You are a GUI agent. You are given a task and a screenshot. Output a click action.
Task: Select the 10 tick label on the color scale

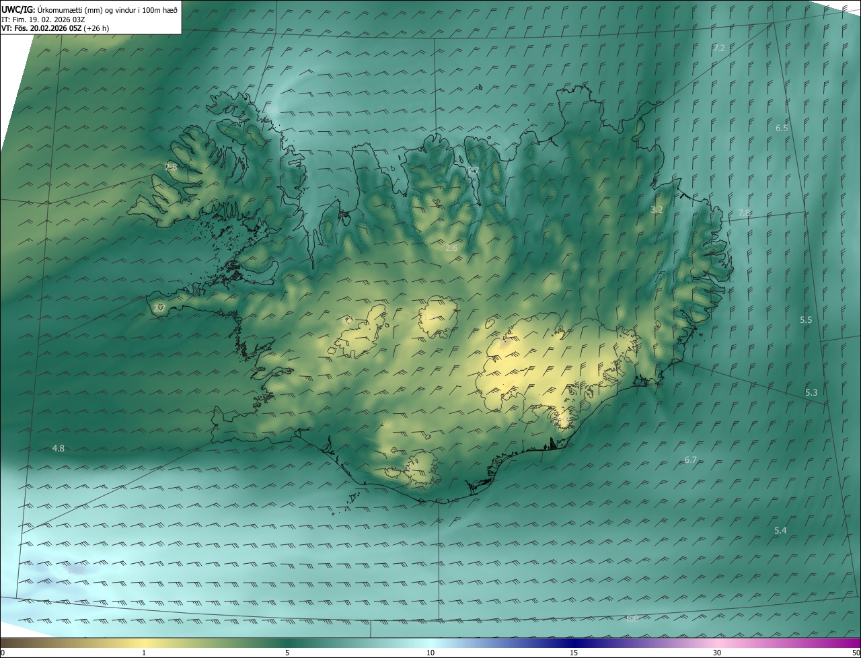tap(430, 653)
